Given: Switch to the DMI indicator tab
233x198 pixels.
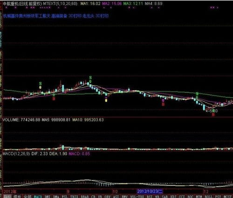Looking at the screenshot, I should [48, 197].
